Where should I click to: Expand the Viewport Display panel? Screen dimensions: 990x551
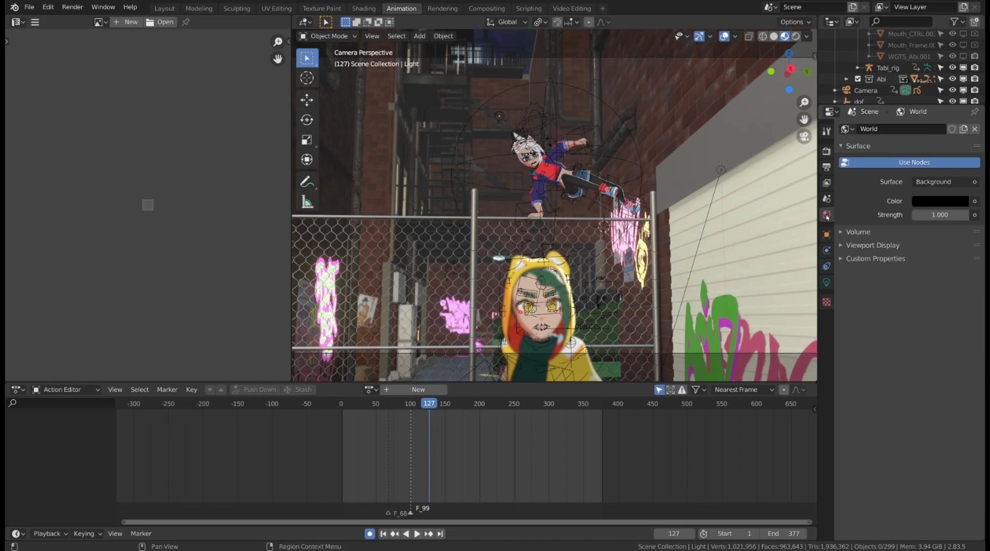[x=872, y=246]
